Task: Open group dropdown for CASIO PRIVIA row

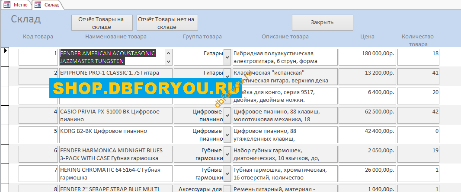Action: [x=227, y=116]
